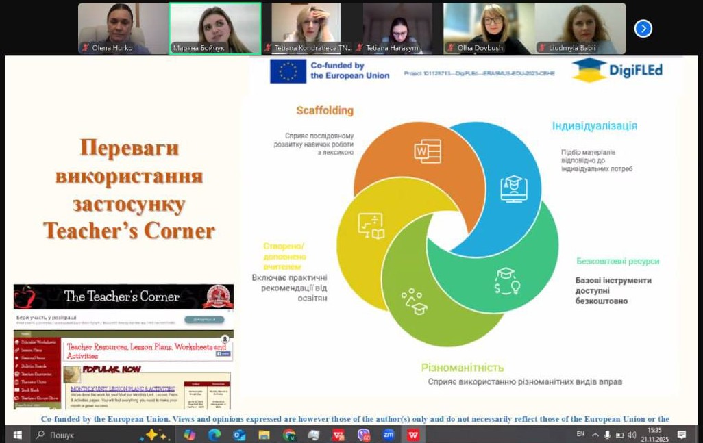
Task: Select Olena Hurko's video thumbnail
Action: pos(123,28)
